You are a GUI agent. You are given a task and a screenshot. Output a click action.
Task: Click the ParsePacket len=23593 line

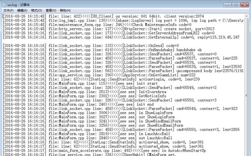(122, 67)
